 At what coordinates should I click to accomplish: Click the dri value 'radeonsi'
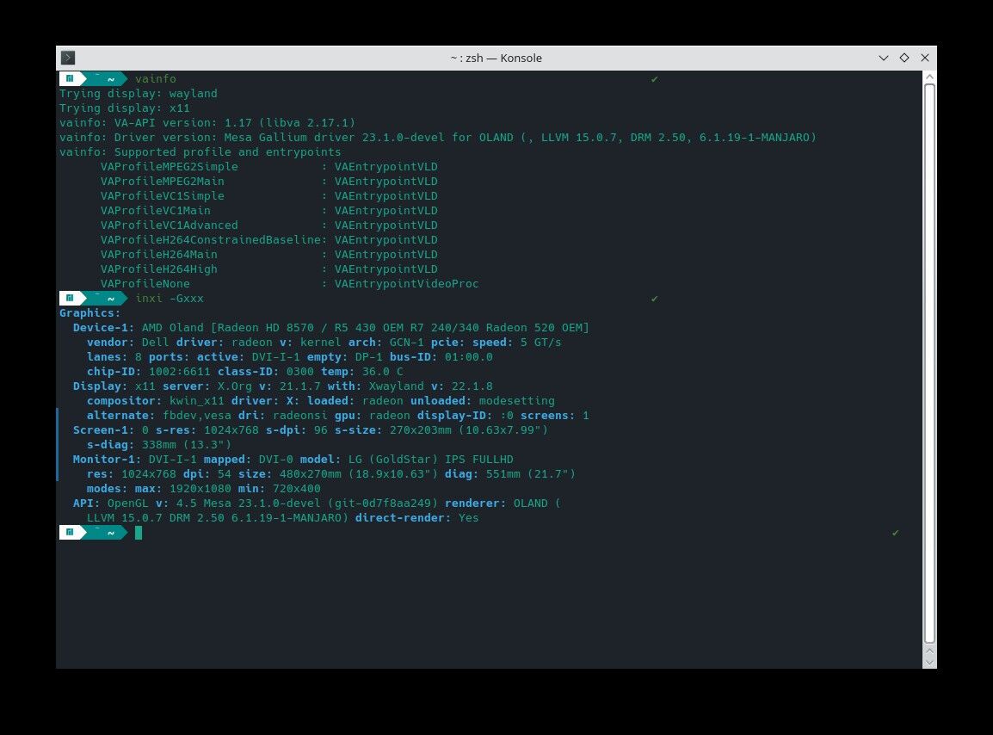tap(300, 415)
